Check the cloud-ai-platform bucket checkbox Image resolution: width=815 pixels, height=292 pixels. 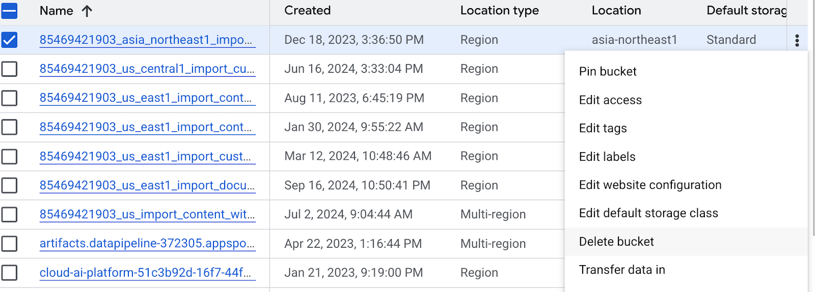9,273
